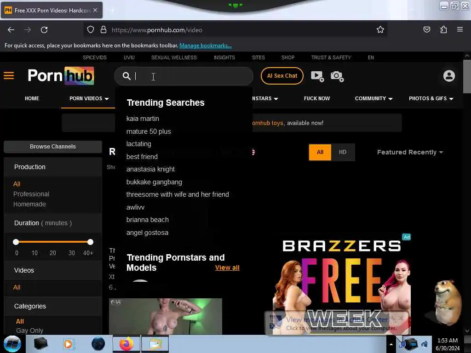Click the page vertical scrollbar thumb
471x353 pixels.
[467, 77]
